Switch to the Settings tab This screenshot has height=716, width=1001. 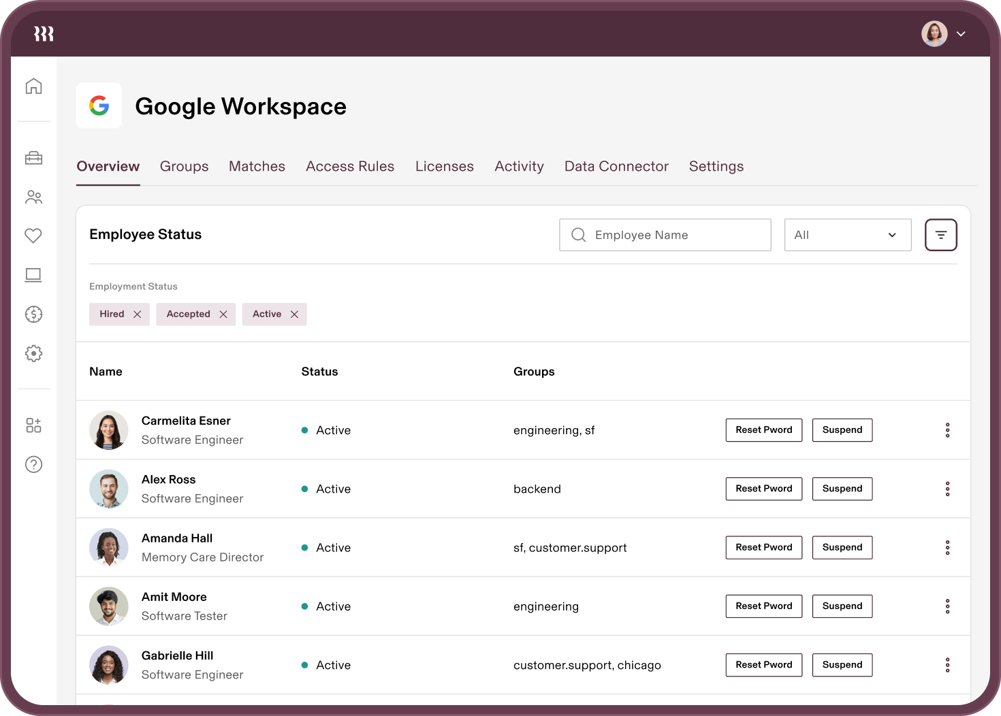(716, 167)
